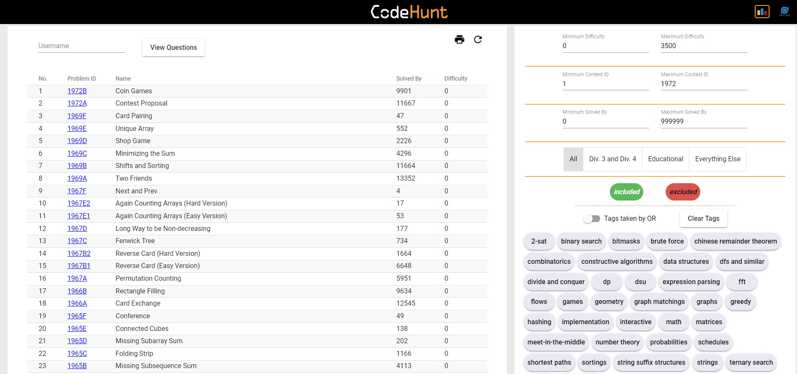
Task: Click the Minimum Difficulty field
Action: tap(606, 46)
